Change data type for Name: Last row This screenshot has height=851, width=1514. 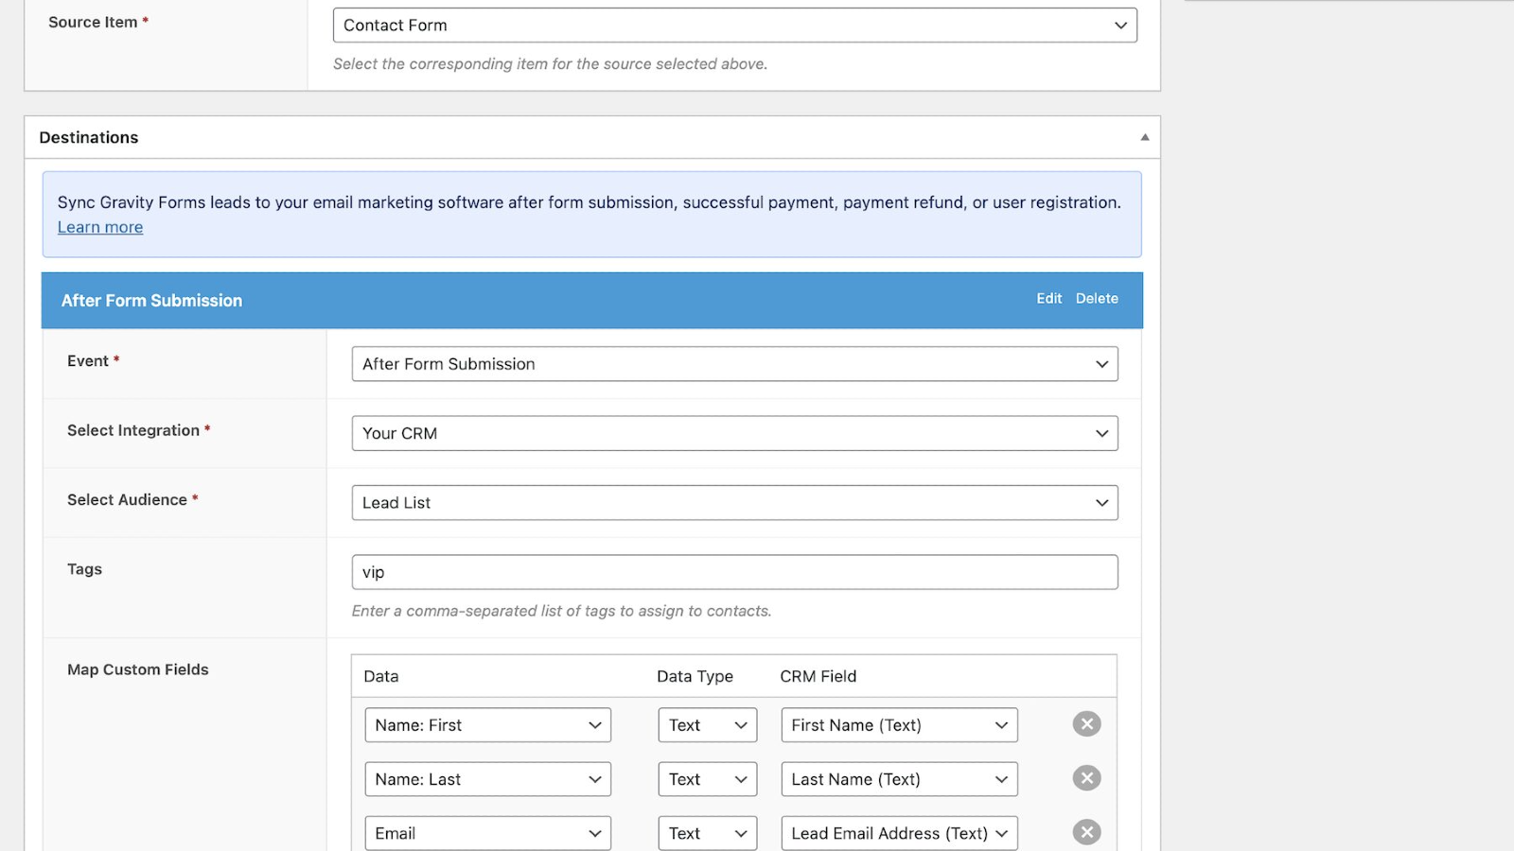coord(707,779)
